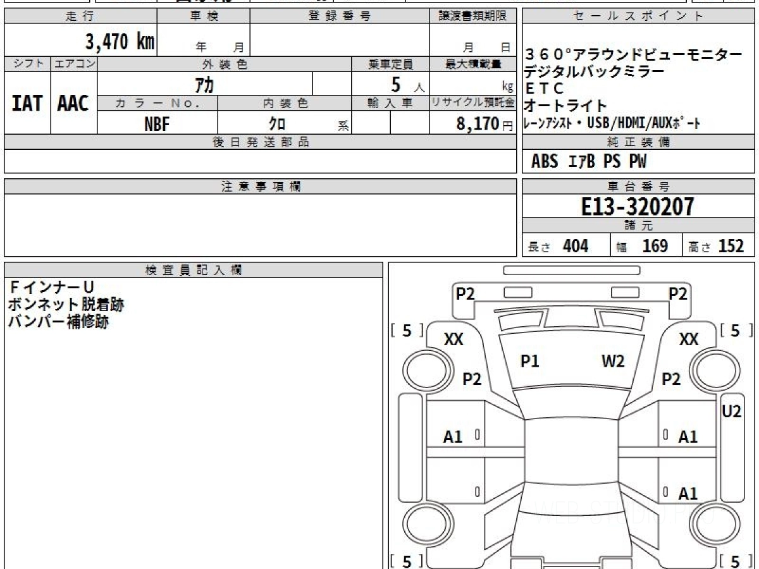
Task: Select the color number NBF cell
Action: (157, 124)
